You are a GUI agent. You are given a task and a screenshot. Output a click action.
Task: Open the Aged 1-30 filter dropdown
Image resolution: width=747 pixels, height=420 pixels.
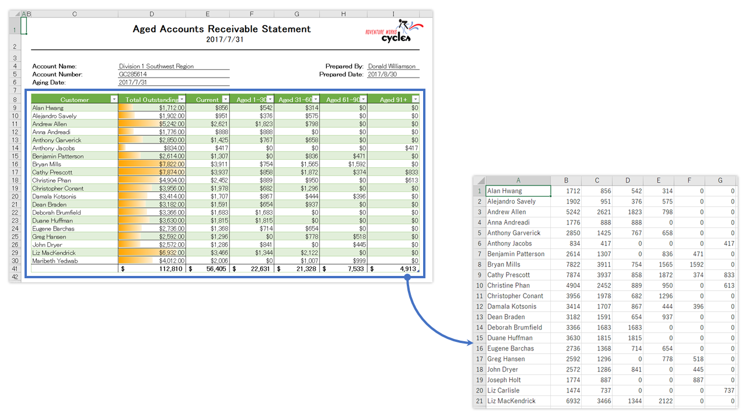(x=270, y=100)
